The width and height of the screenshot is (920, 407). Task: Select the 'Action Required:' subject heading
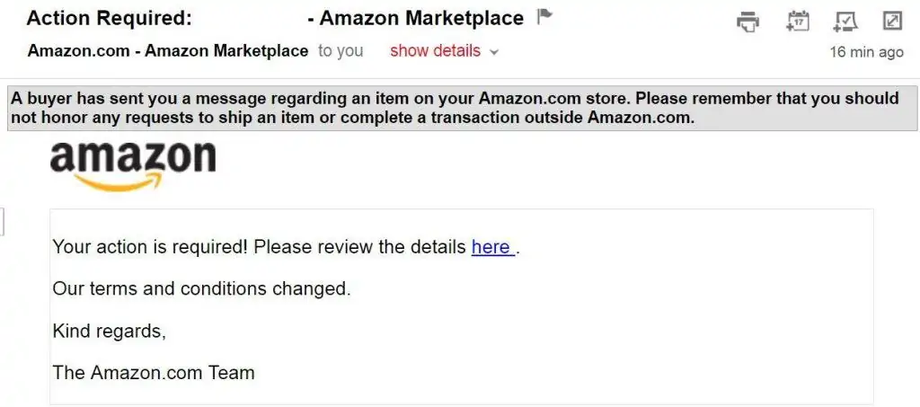[110, 18]
